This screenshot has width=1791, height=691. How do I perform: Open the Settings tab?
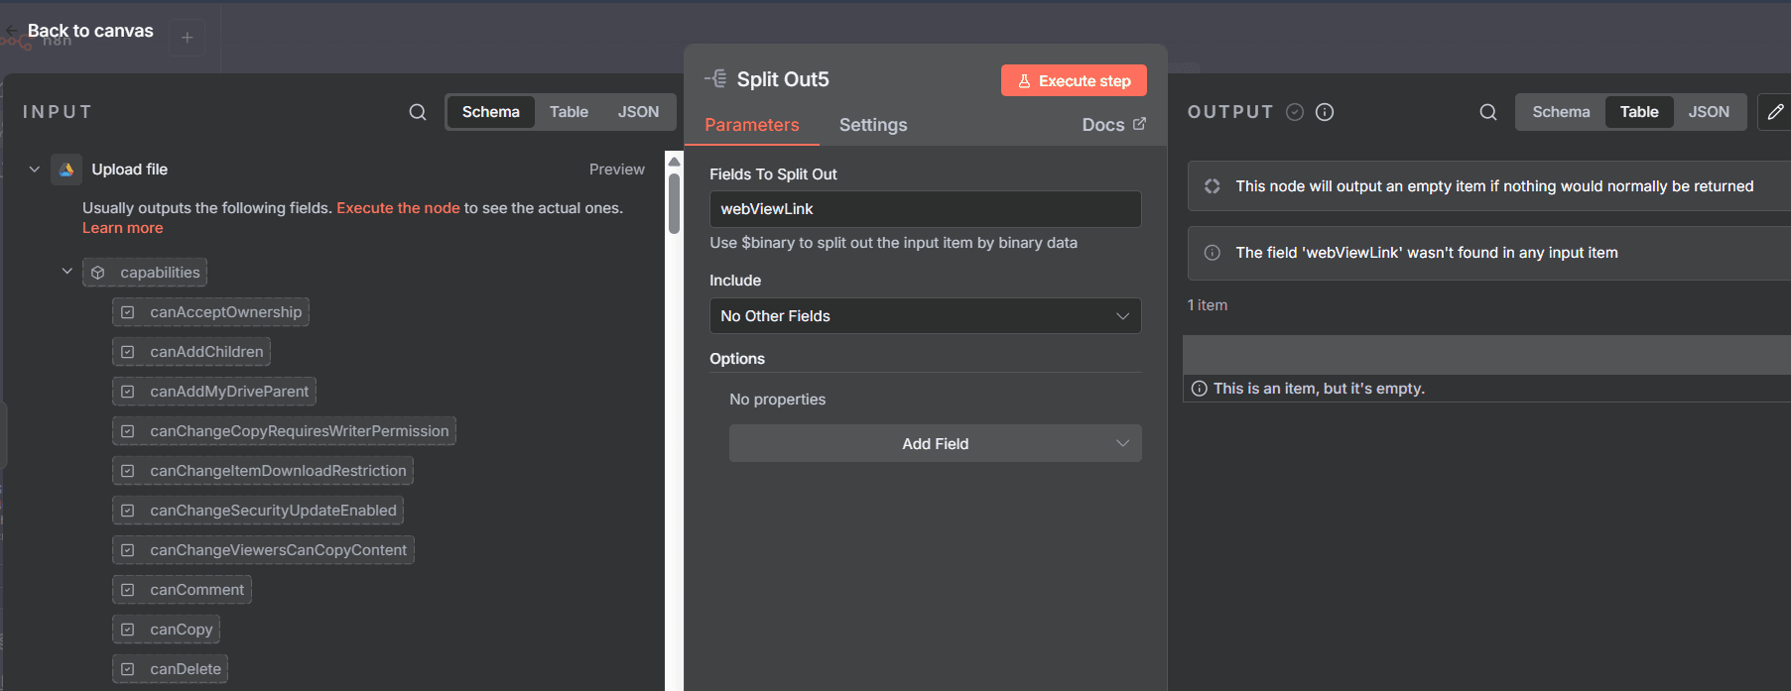(x=873, y=125)
